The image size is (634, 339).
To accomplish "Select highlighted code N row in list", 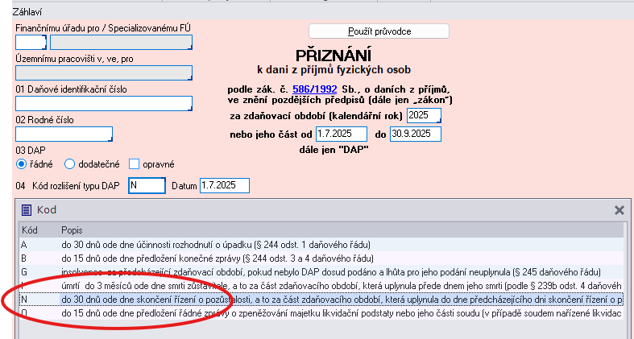I will pyautogui.click(x=322, y=300).
